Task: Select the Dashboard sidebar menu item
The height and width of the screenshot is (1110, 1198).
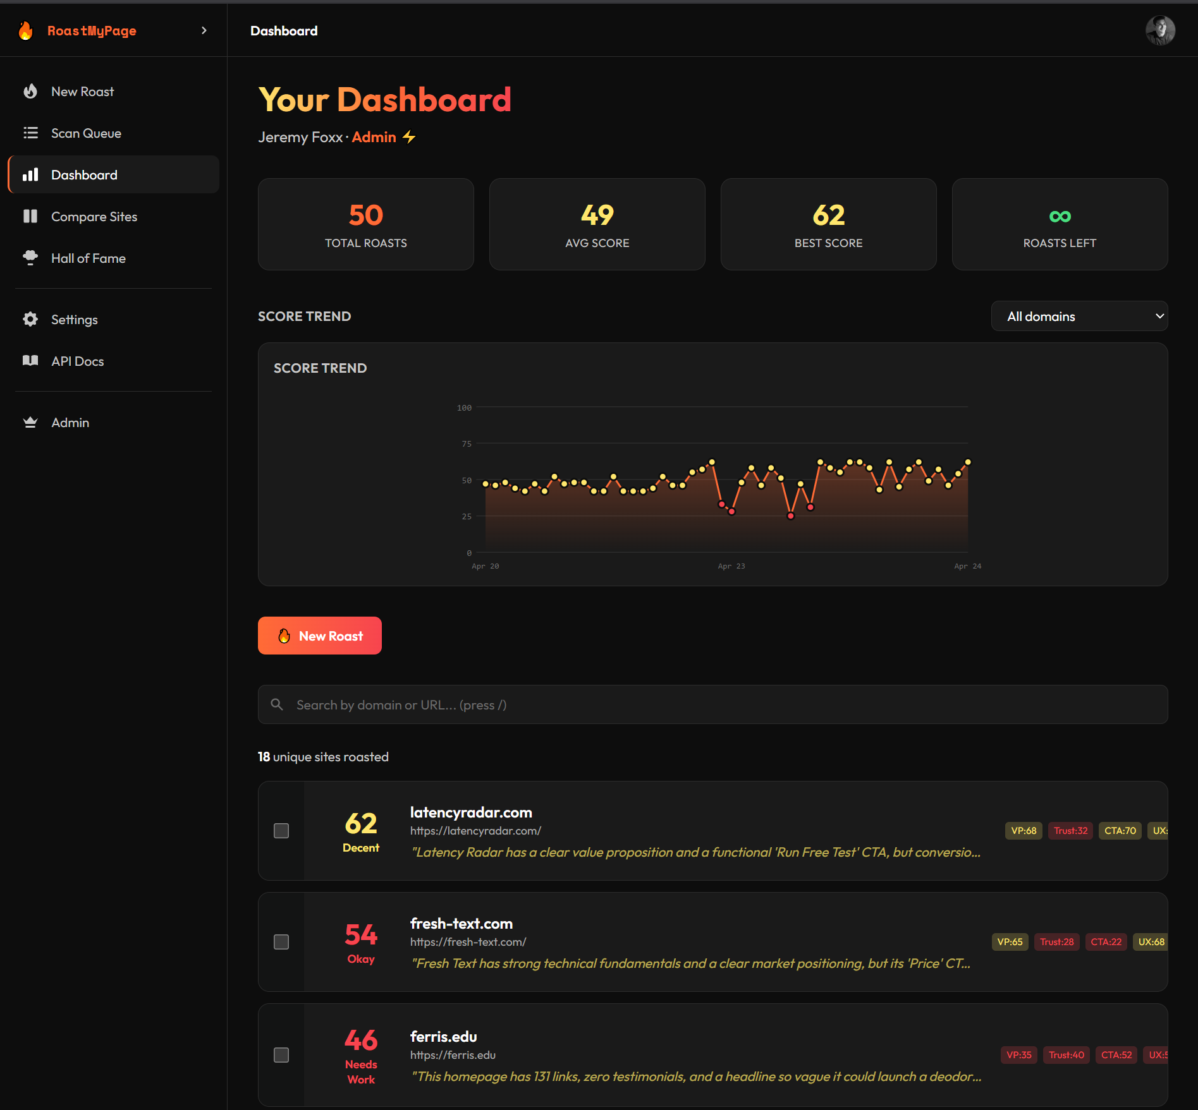Action: point(114,175)
